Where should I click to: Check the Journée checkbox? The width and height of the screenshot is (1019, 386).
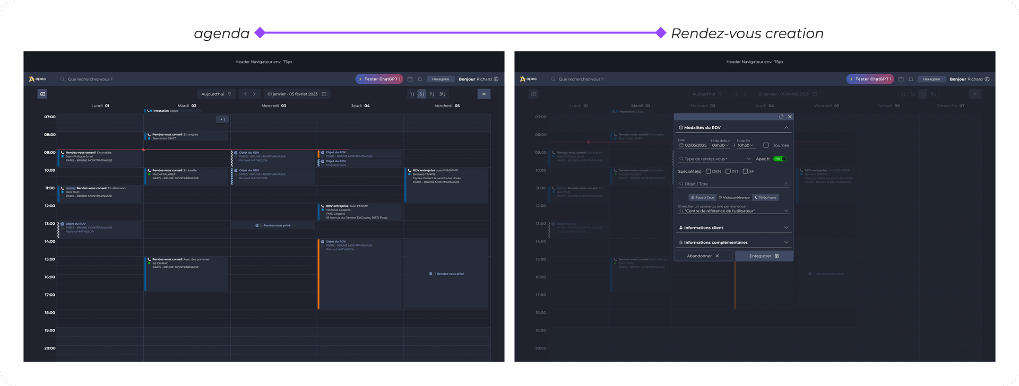[x=766, y=145]
